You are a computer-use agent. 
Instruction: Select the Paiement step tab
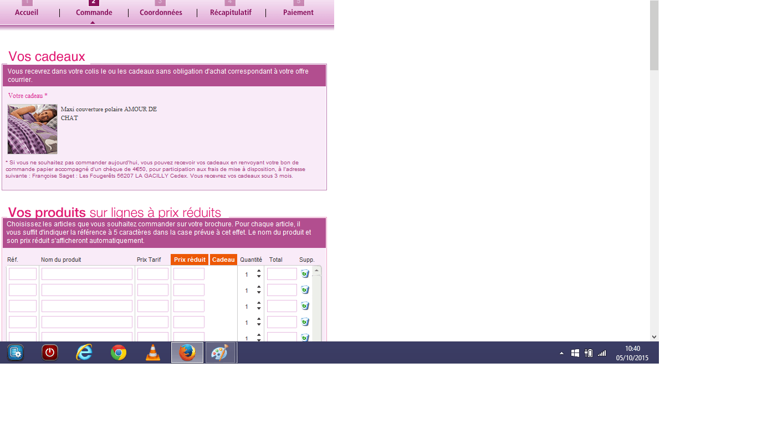coord(298,12)
